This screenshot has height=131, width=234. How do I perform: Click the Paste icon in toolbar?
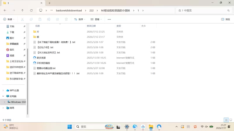point(40,19)
